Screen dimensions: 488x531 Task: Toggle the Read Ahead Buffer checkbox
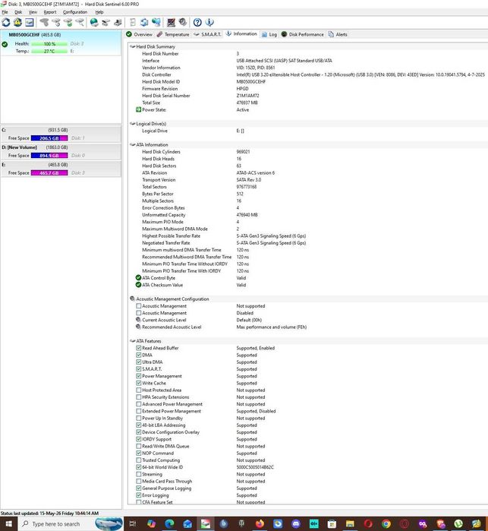coord(139,348)
